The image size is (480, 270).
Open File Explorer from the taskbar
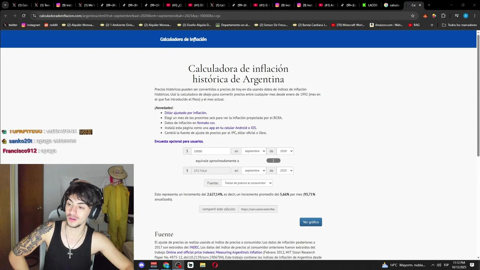(203, 265)
